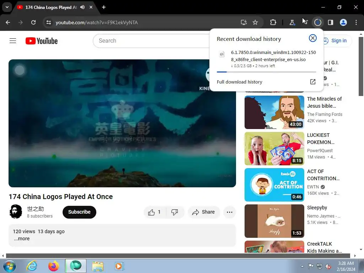Viewport: 364px width, 273px height.
Task: Install app icon in address bar
Action: (x=243, y=22)
